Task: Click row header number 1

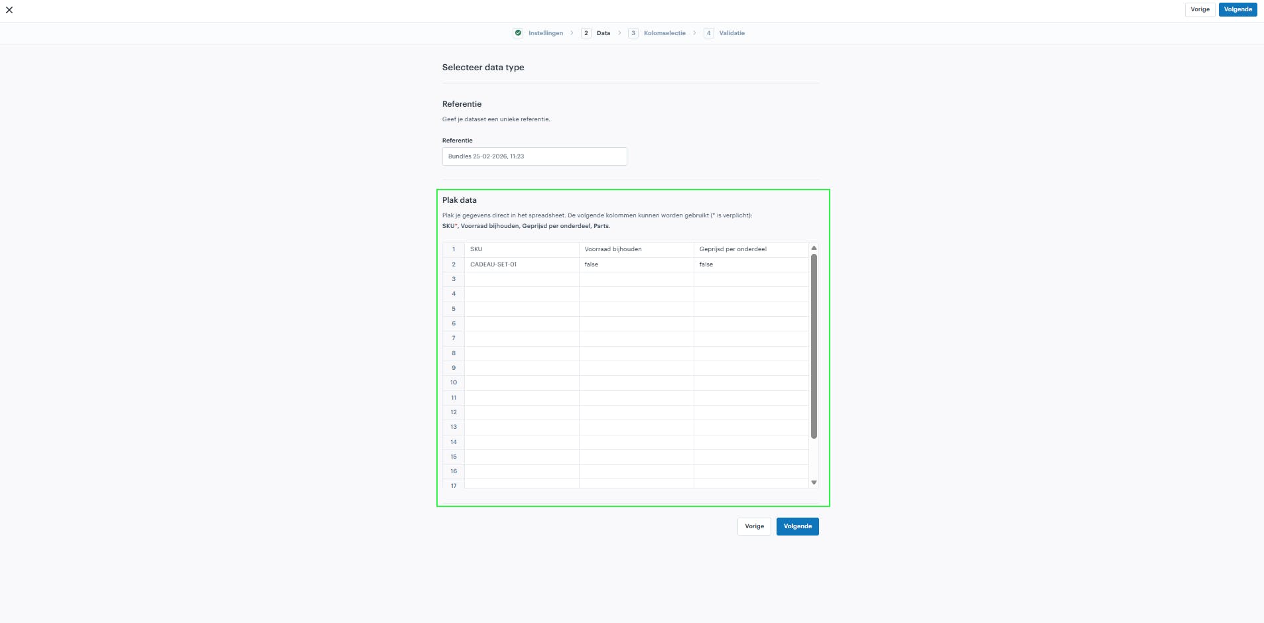Action: tap(454, 249)
